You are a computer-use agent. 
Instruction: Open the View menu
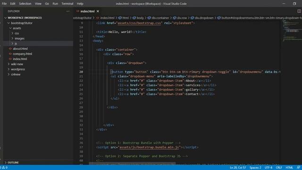(x=38, y=3)
